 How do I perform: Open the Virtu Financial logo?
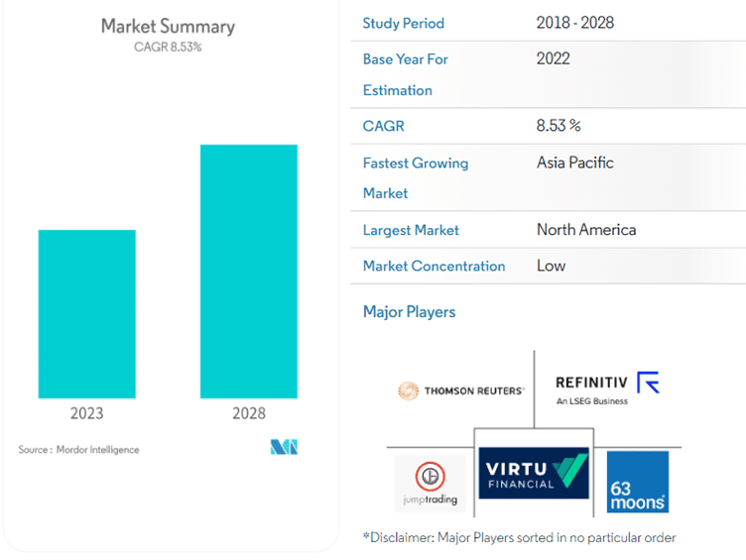click(534, 473)
